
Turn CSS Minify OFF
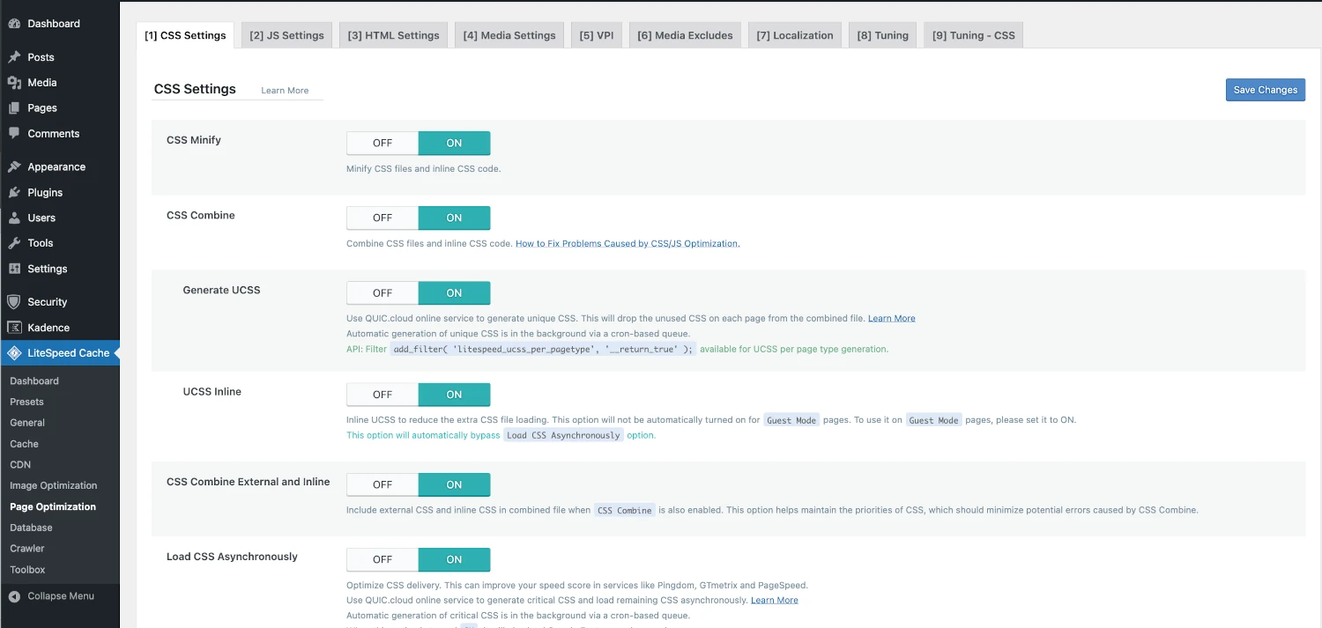tap(382, 143)
